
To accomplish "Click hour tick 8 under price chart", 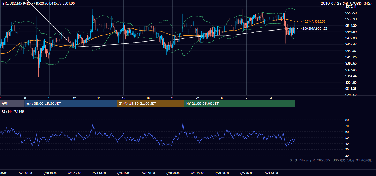I will click(x=25, y=98).
